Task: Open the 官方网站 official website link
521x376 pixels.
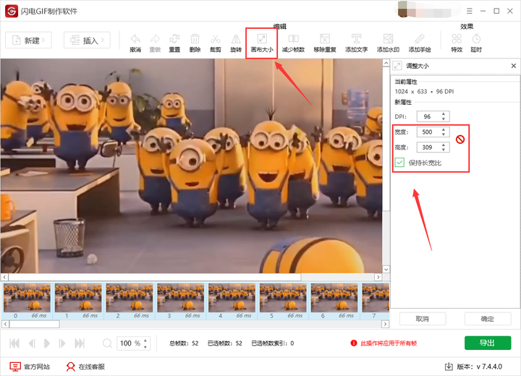Action: (30, 367)
